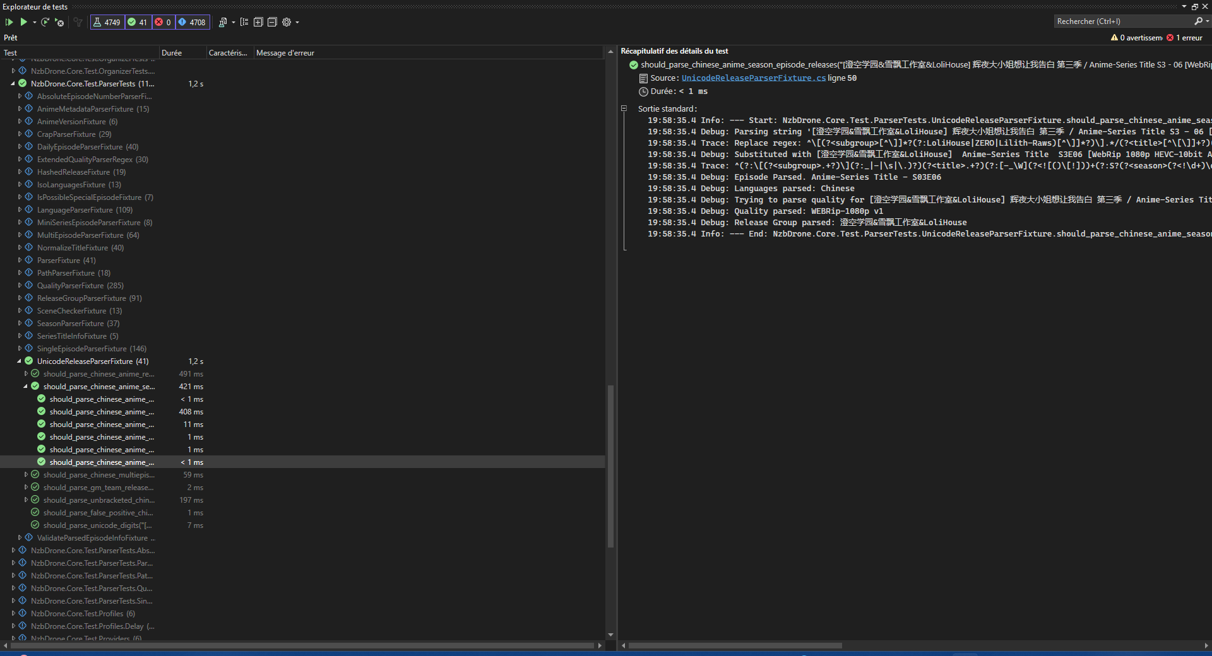Open the chevron menu beside settings gear
1212x656 pixels.
296,22
